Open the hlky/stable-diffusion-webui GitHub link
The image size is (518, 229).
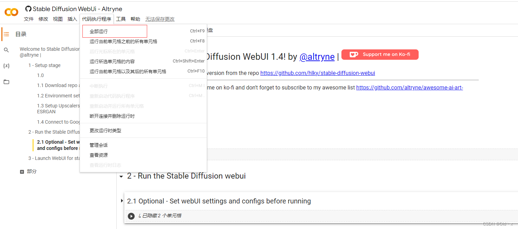point(318,73)
